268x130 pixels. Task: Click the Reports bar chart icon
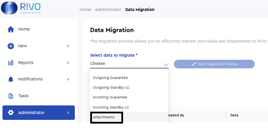pos(11,63)
